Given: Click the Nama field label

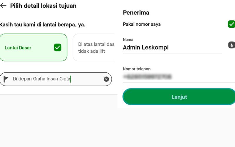Looking at the screenshot, I should (x=128, y=40).
